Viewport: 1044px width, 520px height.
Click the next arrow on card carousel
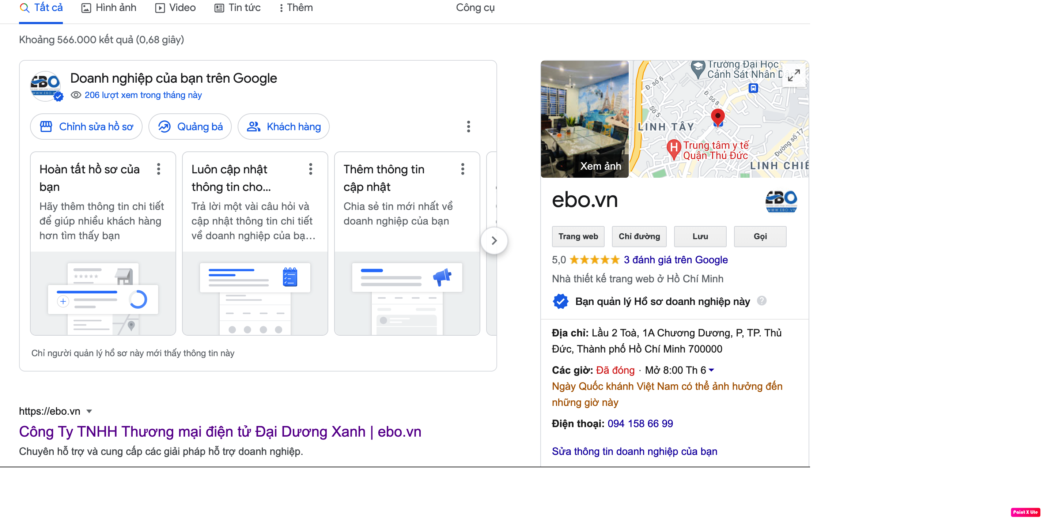pyautogui.click(x=494, y=241)
